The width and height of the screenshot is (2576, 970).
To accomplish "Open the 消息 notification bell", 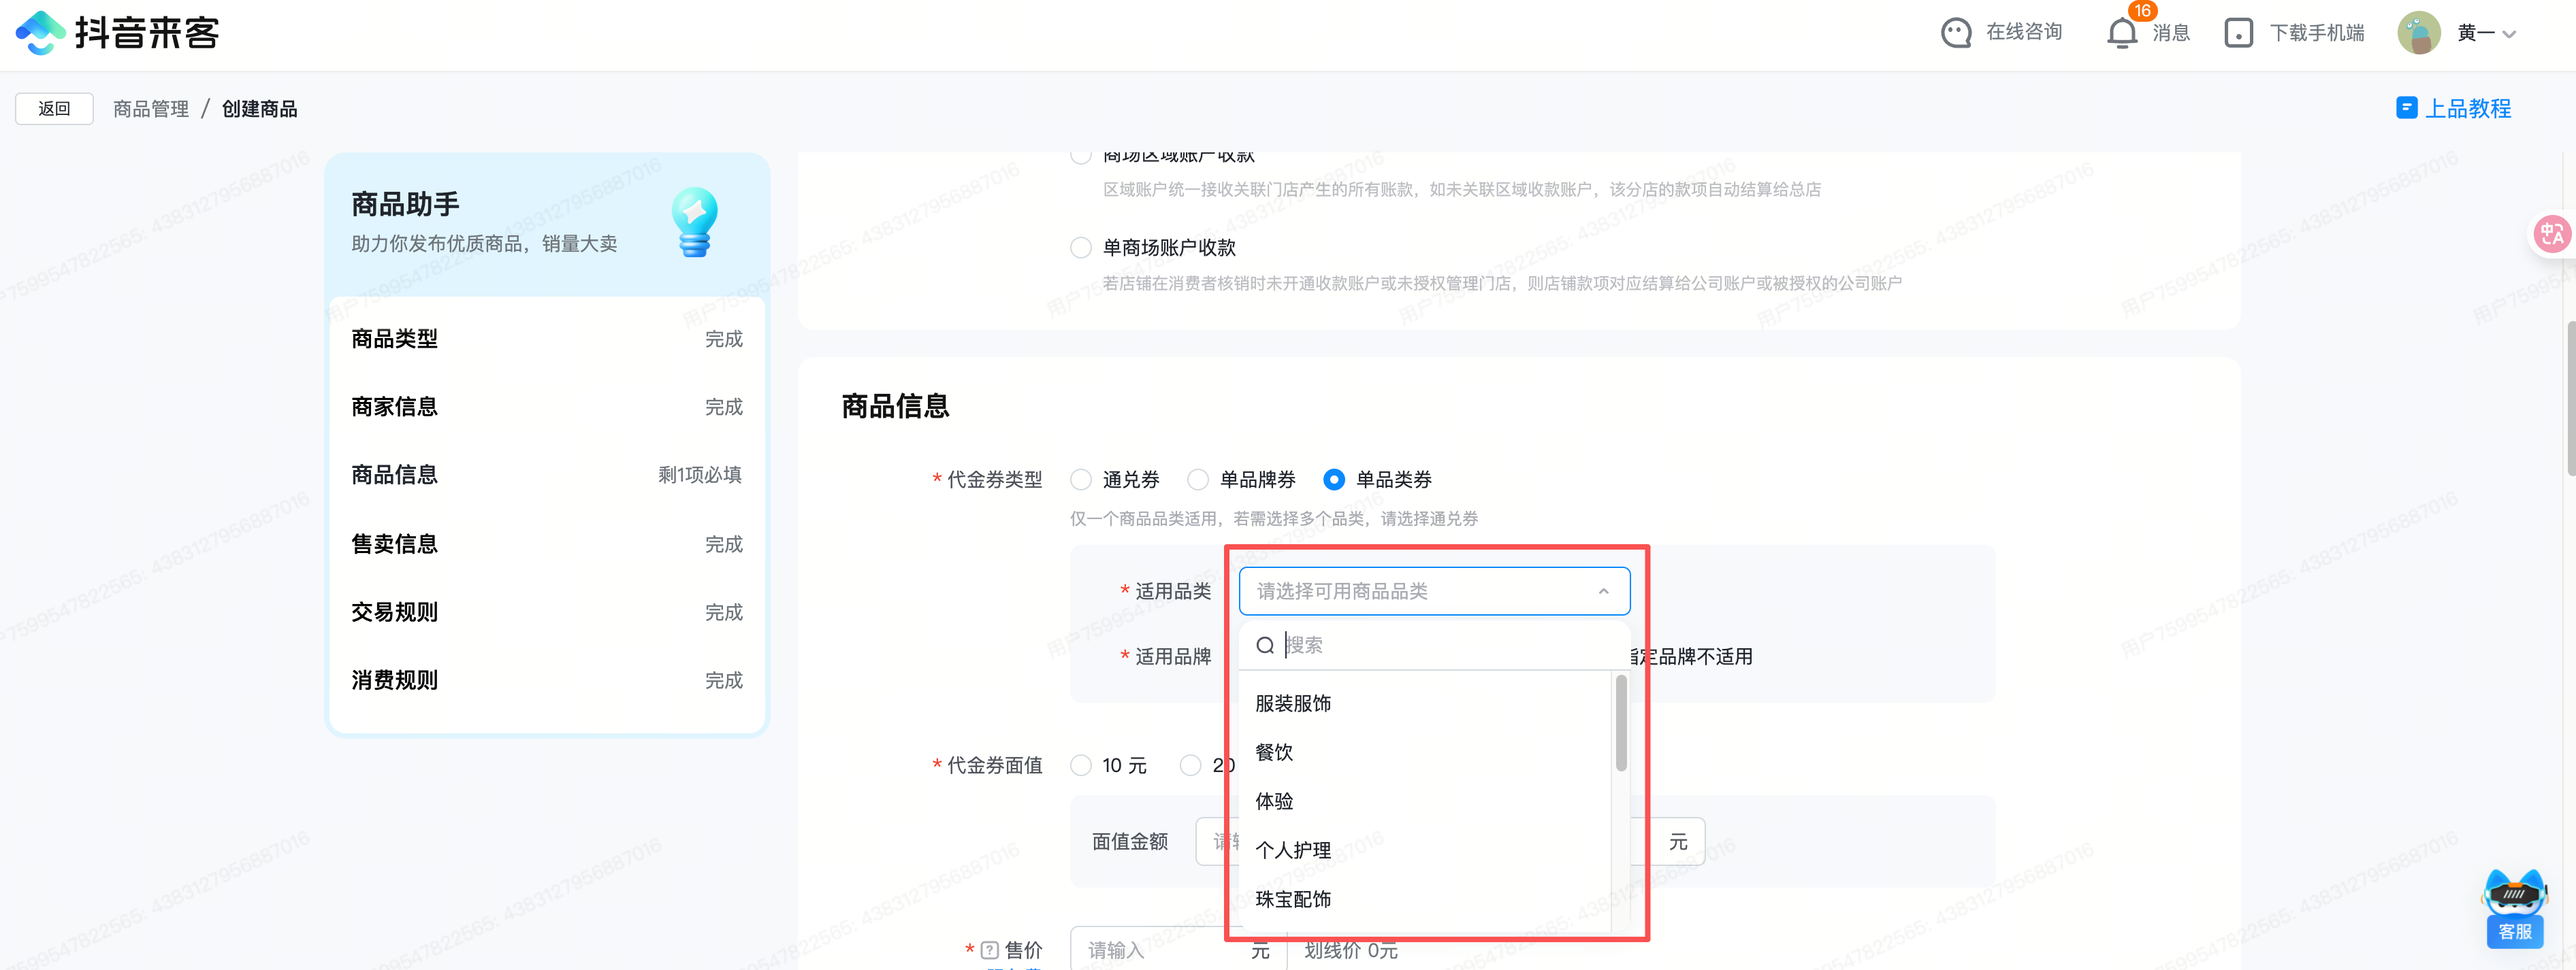I will click(x=2121, y=33).
